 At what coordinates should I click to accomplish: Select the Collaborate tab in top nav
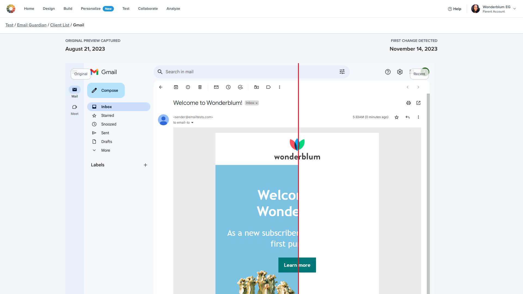pyautogui.click(x=148, y=9)
